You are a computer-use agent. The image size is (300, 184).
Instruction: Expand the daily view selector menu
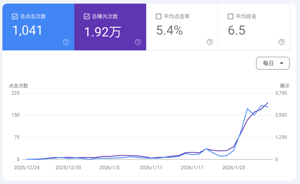(x=273, y=63)
